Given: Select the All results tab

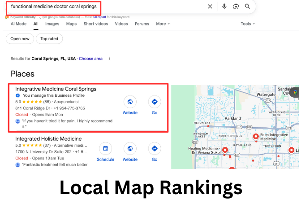Looking at the screenshot, I should (36, 24).
